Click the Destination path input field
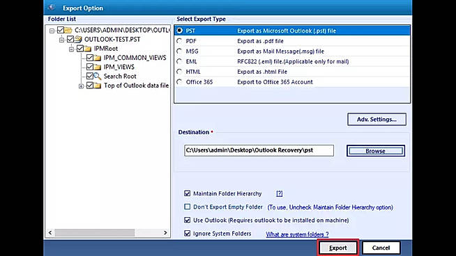Image resolution: width=456 pixels, height=256 pixels. tap(259, 150)
